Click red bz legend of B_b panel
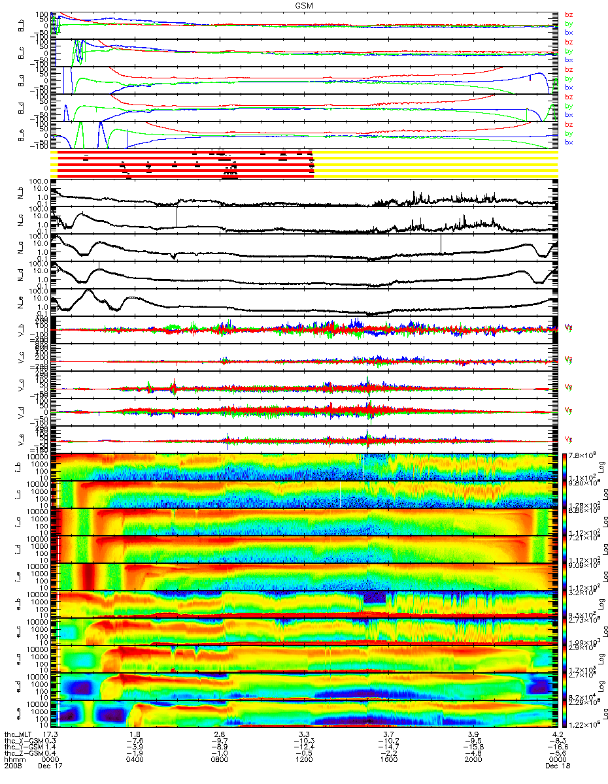The width and height of the screenshot is (608, 784). [x=568, y=14]
